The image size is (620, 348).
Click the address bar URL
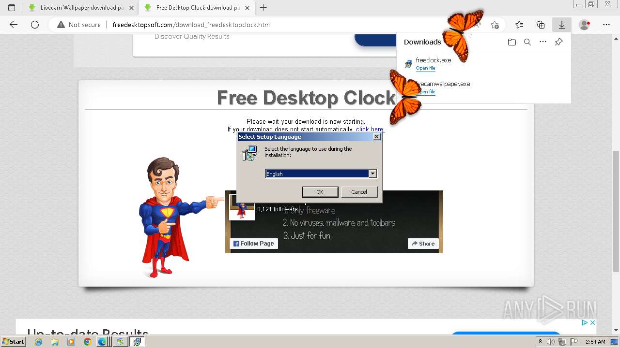(x=192, y=25)
